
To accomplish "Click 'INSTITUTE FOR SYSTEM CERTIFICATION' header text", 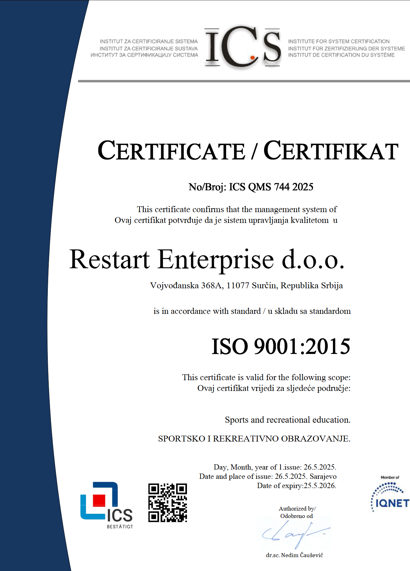I will coord(339,41).
